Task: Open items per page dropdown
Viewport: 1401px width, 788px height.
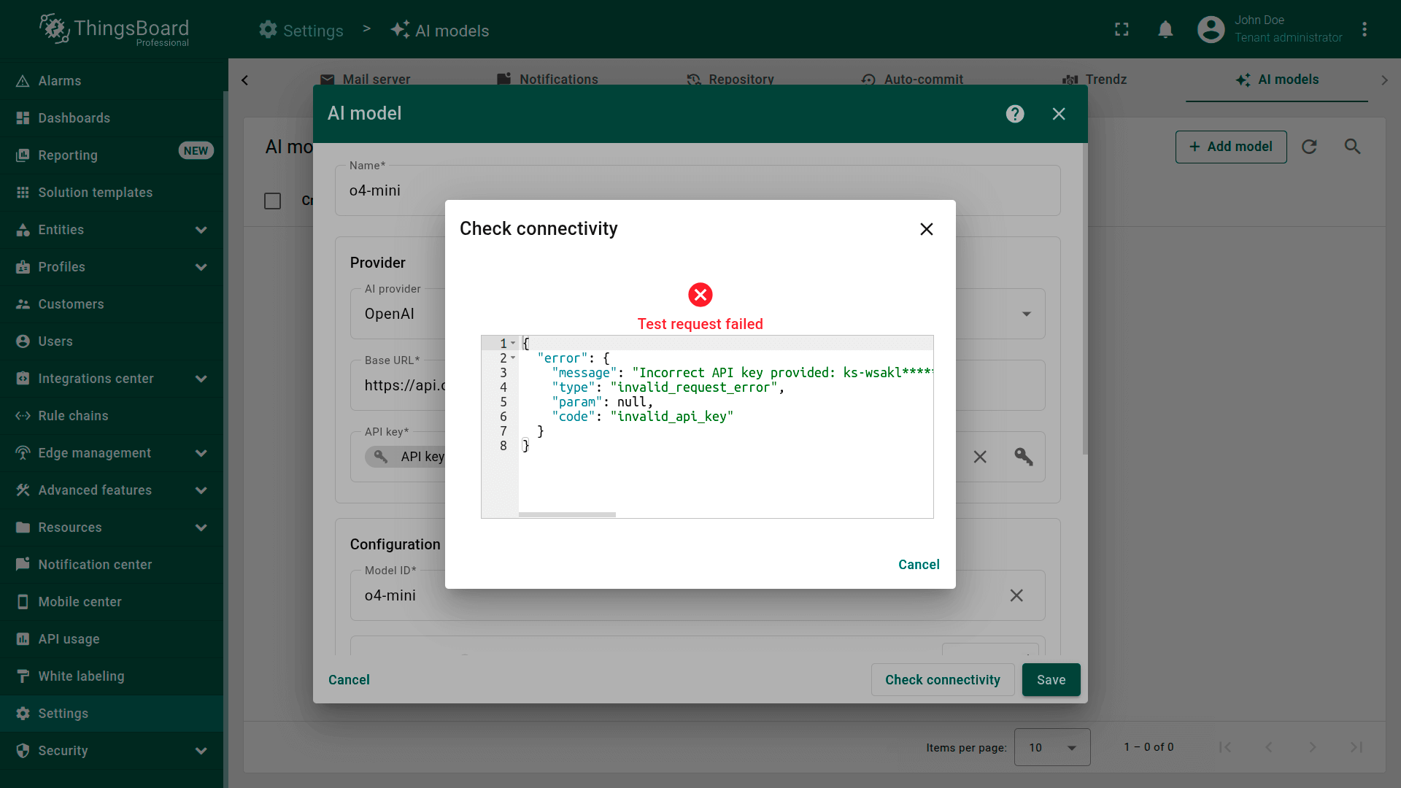Action: 1052,747
